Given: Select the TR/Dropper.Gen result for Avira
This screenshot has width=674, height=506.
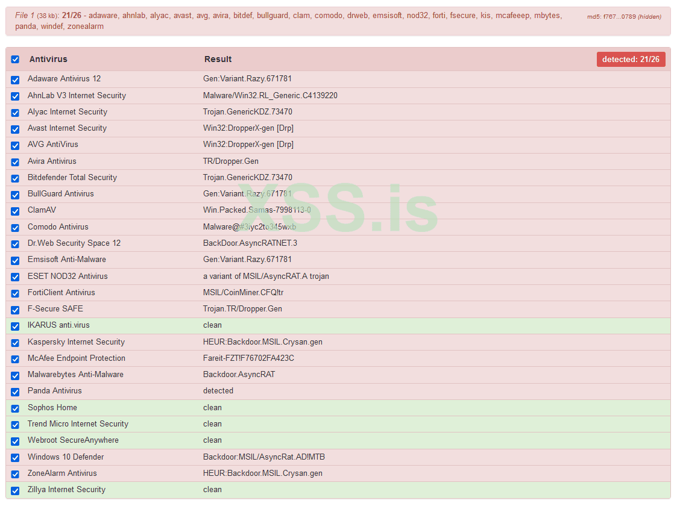Looking at the screenshot, I should click(x=231, y=161).
